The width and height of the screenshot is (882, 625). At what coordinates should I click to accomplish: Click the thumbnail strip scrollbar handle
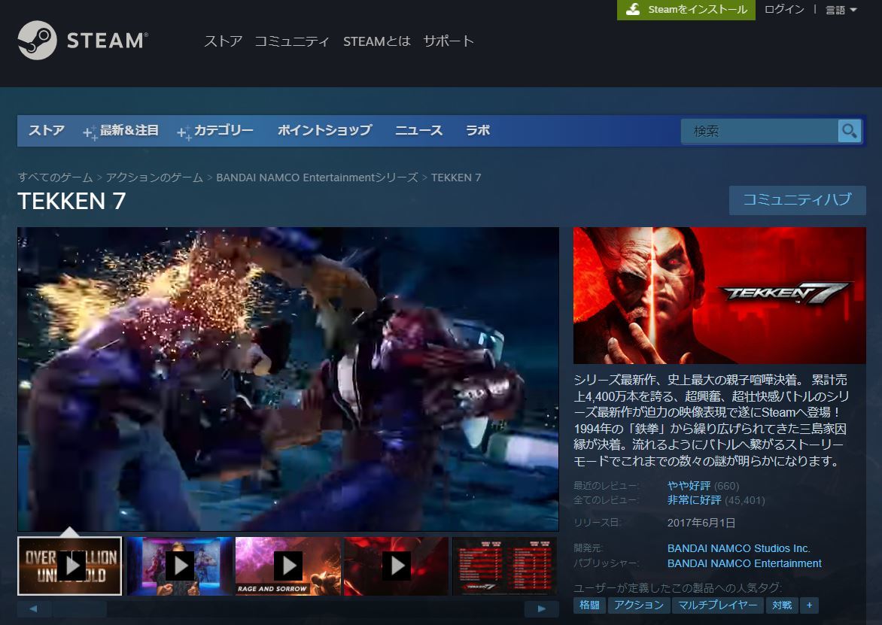tap(79, 608)
